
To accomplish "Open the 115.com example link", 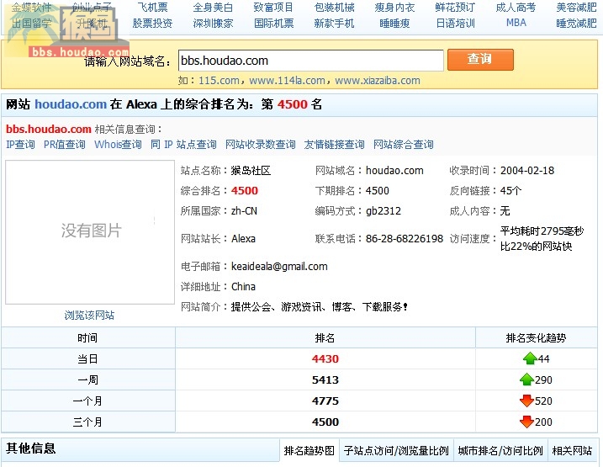I will [219, 81].
